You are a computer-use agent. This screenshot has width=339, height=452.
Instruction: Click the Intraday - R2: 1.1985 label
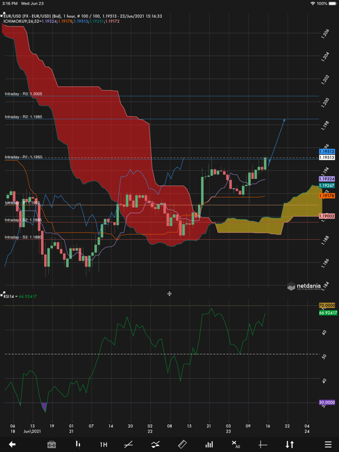click(24, 117)
